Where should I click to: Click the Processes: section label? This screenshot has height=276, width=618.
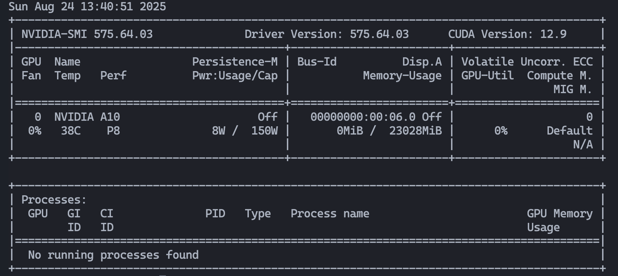pos(54,200)
